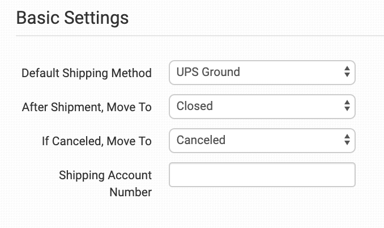
Task: Click the arrow icon on Canceled selector
Action: [x=347, y=140]
